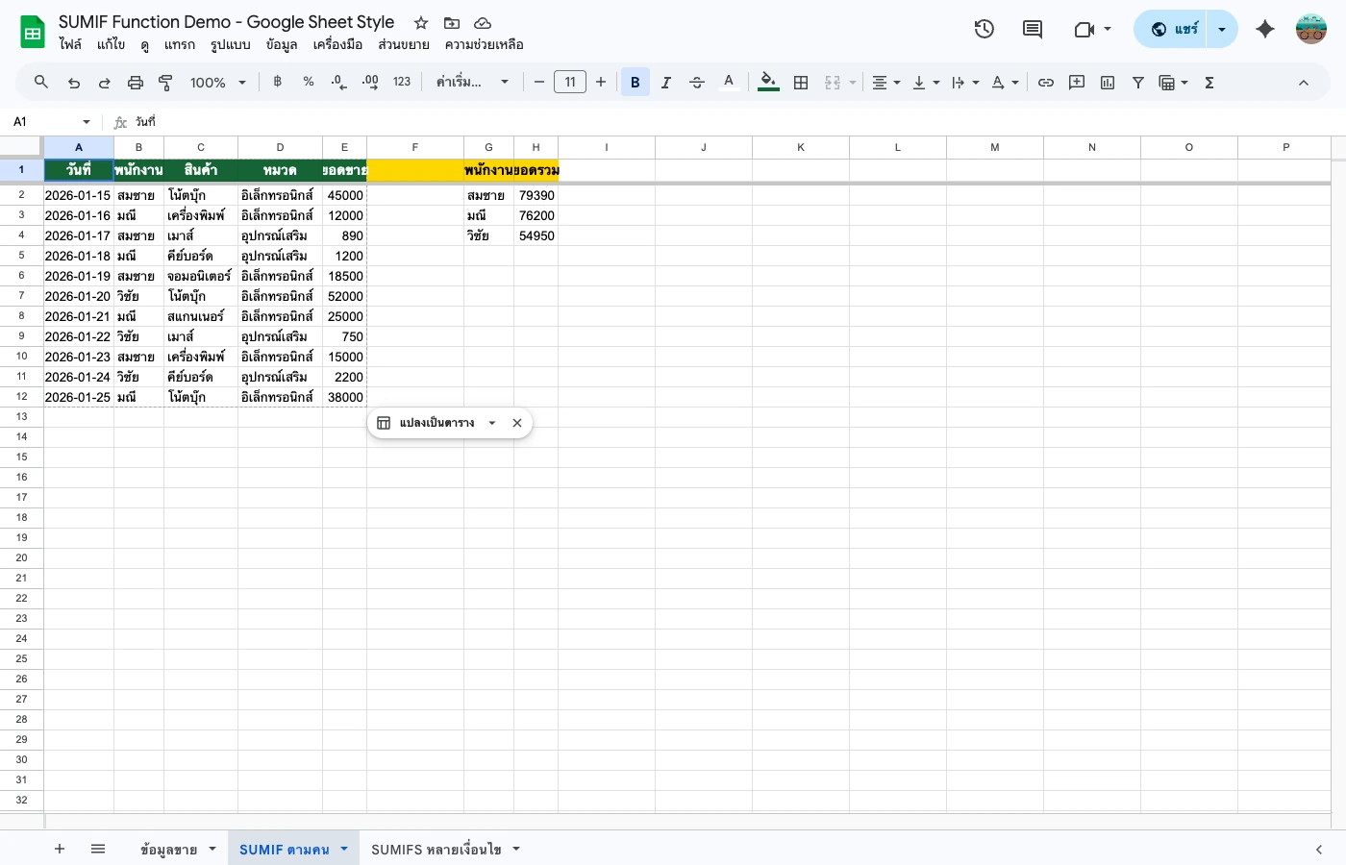Insert a comment with the comment icon
Screen dimensions: 1346x865
pos(1077,83)
